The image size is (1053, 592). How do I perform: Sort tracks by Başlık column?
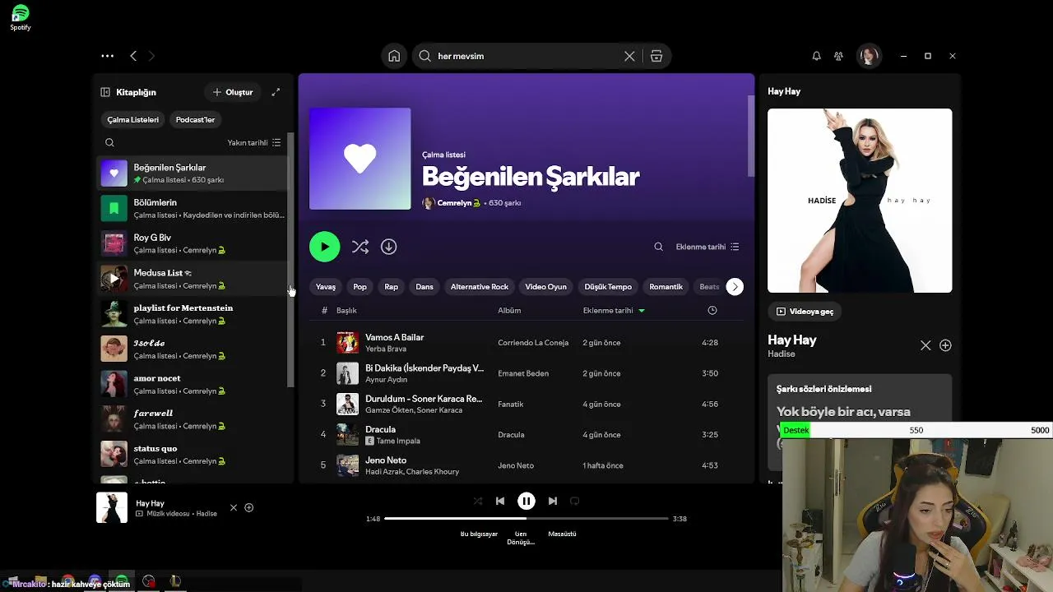(346, 311)
